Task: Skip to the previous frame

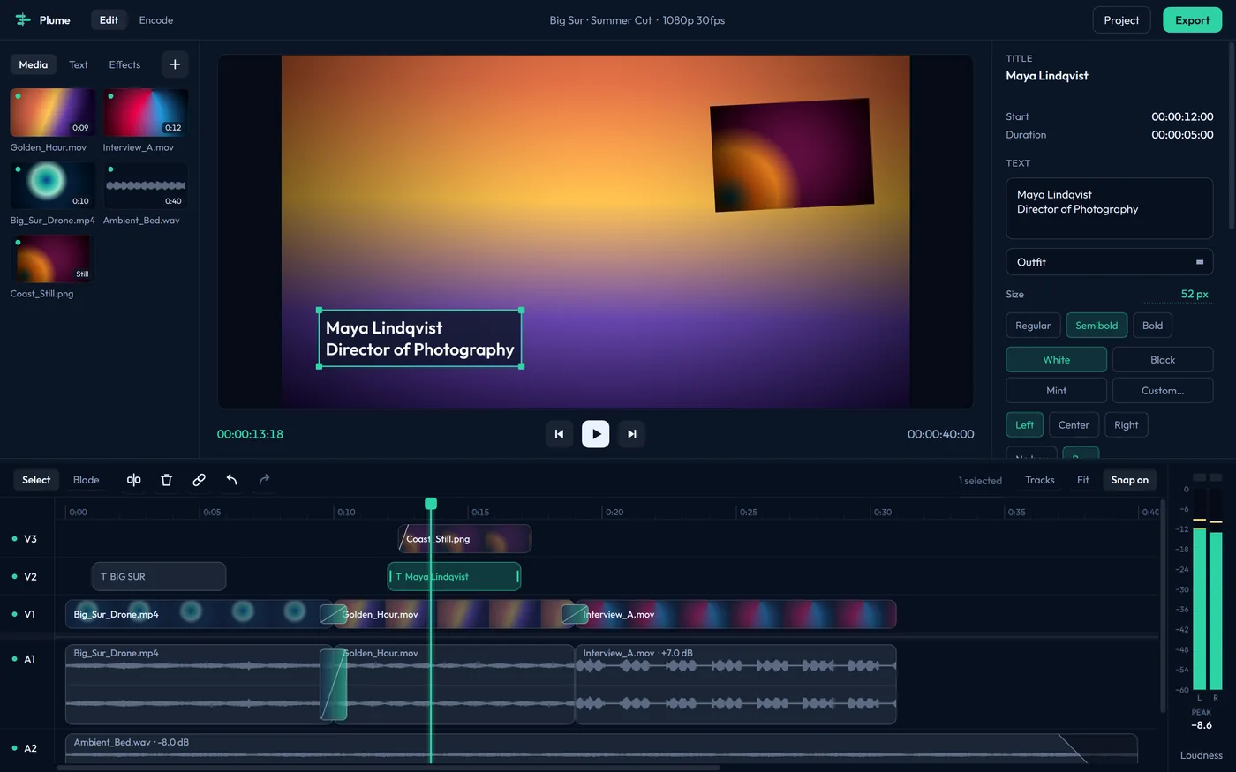Action: click(559, 434)
